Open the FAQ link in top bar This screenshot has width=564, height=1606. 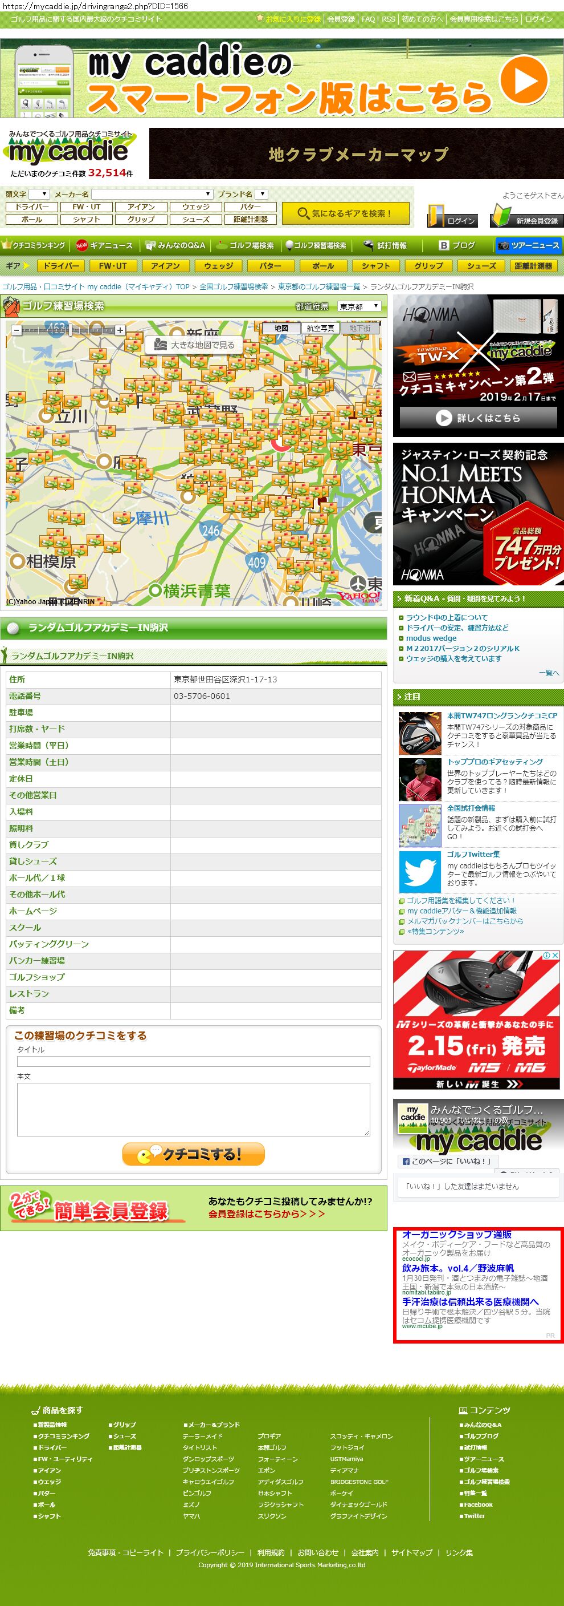(369, 19)
